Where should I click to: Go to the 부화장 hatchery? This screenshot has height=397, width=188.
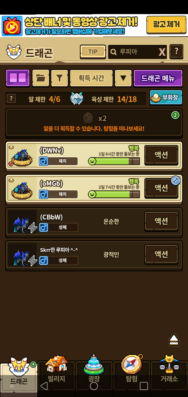coord(166,97)
